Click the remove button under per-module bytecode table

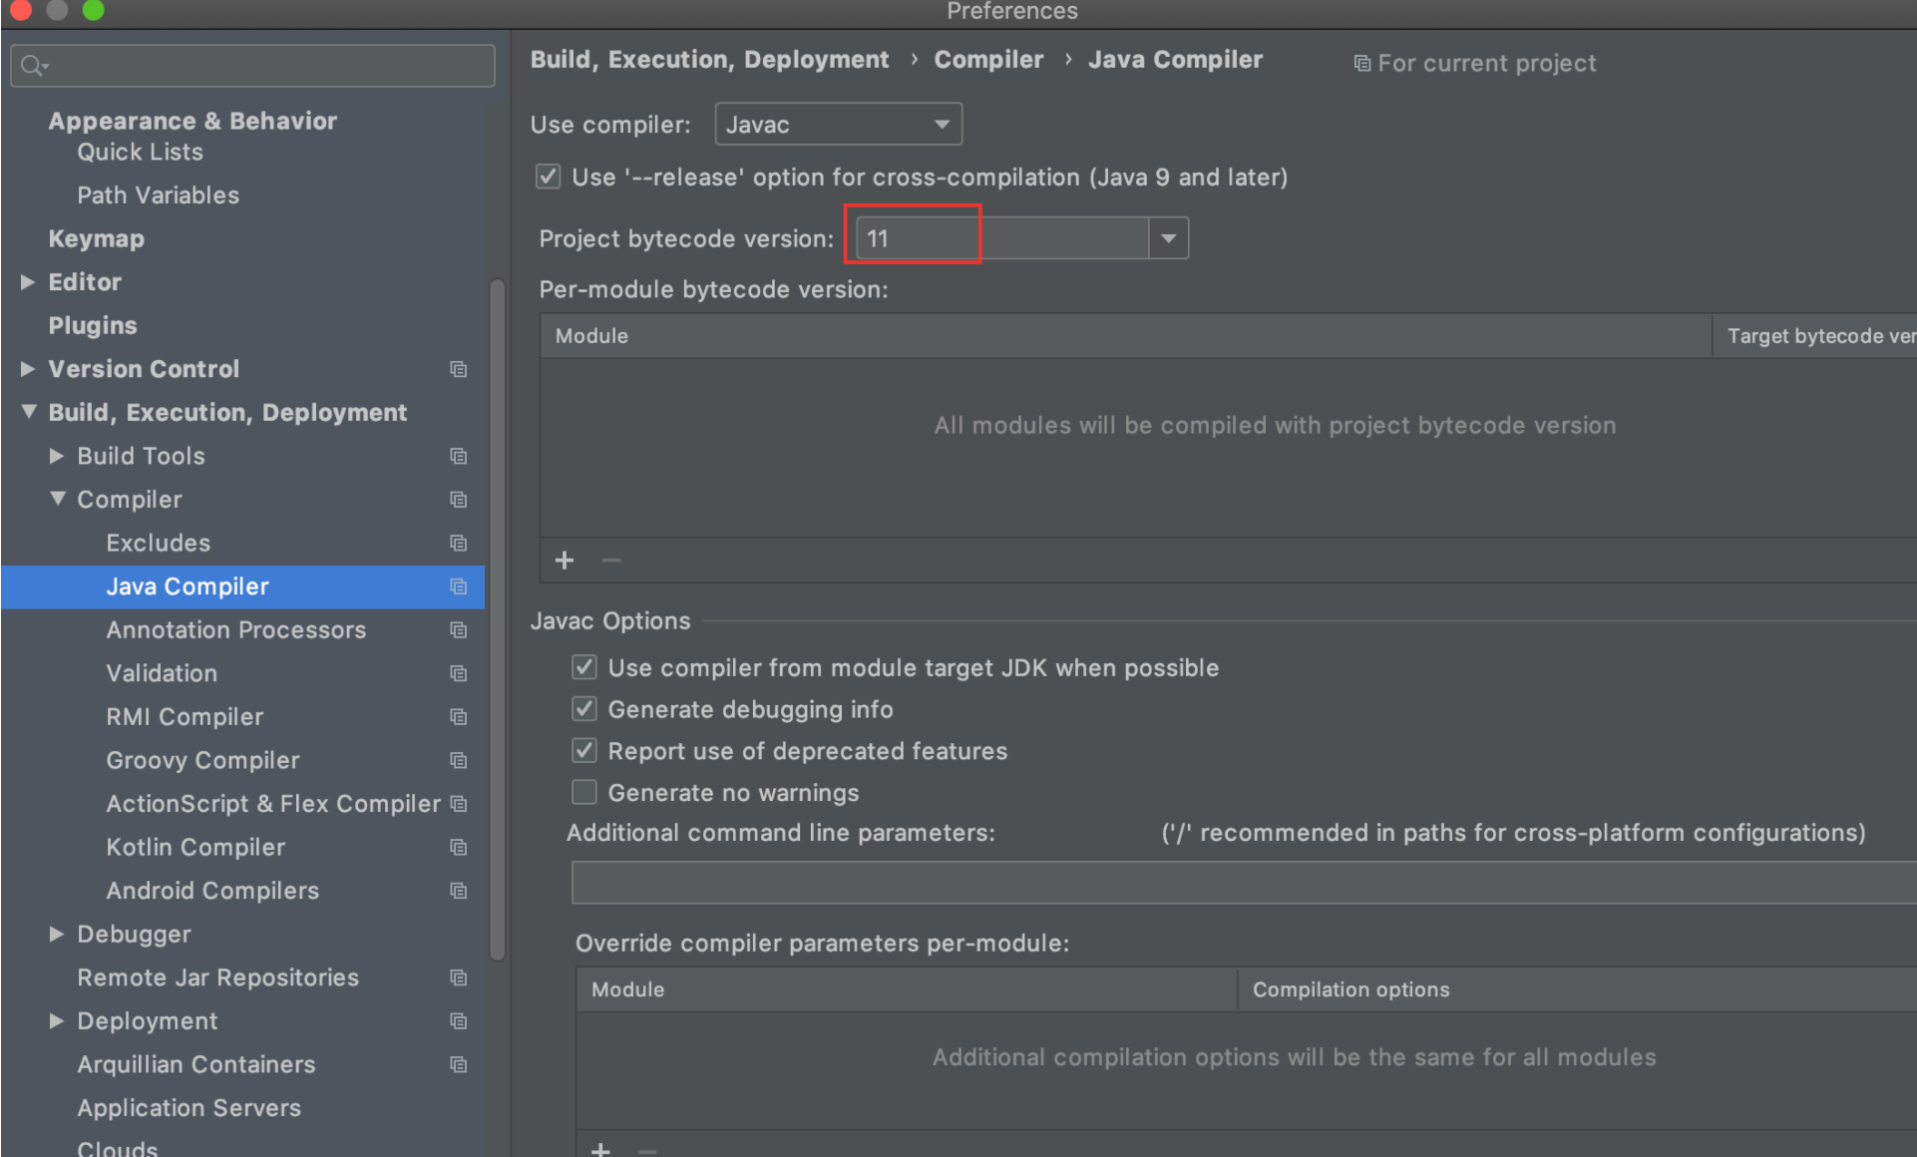(x=611, y=561)
